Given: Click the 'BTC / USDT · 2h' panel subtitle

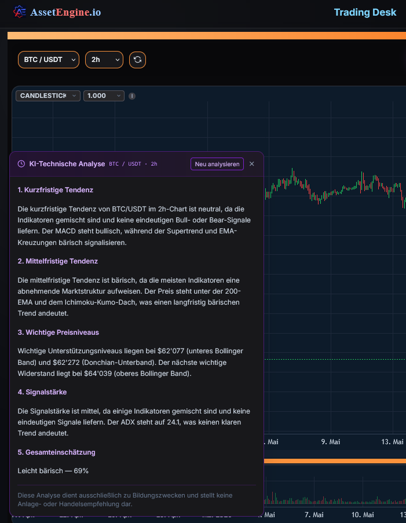Looking at the screenshot, I should coord(133,164).
